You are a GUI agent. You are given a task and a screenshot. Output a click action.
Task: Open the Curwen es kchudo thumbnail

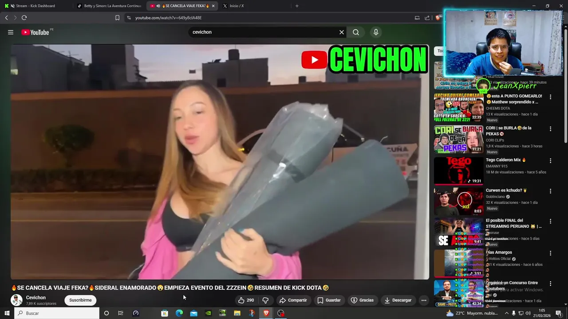pos(459,201)
